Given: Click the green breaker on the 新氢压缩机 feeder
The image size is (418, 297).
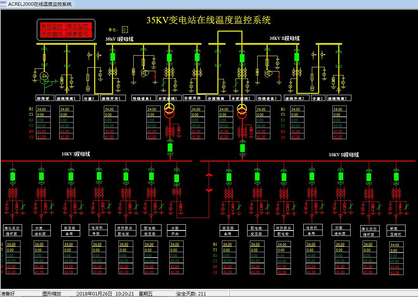Looking at the screenshot, I should coord(396,176).
